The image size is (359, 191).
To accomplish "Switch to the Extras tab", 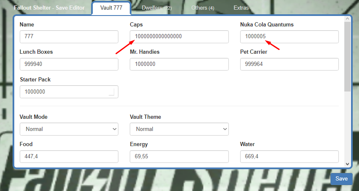I will (241, 8).
